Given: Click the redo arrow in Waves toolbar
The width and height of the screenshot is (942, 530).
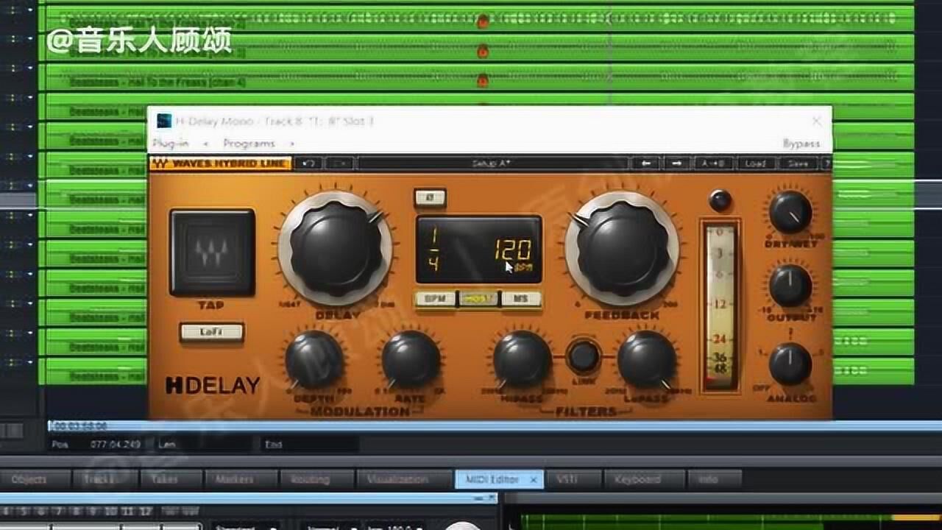Looking at the screenshot, I should pos(339,163).
